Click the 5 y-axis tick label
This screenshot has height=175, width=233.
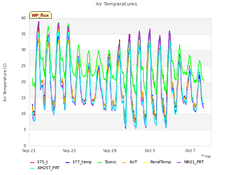coord(25,130)
